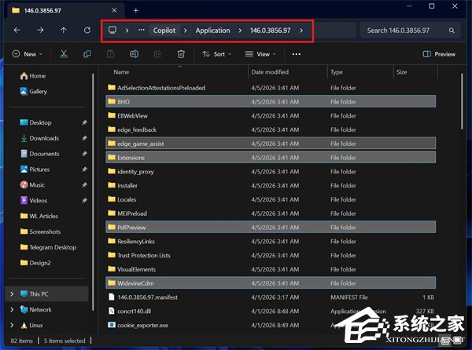Sort by Size column header

(x=401, y=72)
